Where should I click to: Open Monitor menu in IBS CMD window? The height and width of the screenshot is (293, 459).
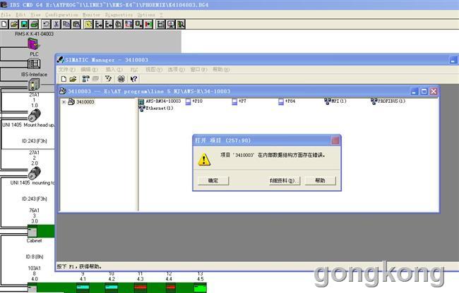point(91,15)
